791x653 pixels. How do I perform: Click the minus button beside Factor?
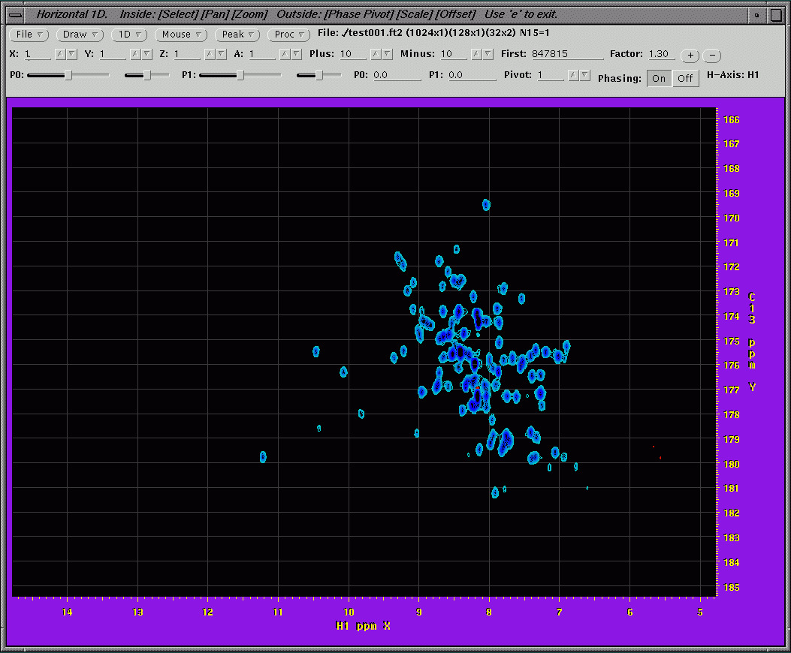point(713,56)
